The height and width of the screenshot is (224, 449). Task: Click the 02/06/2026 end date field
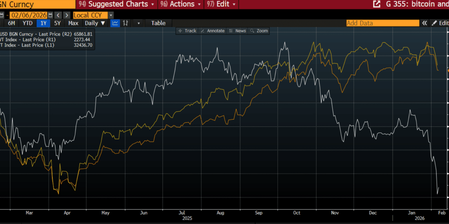(29, 15)
